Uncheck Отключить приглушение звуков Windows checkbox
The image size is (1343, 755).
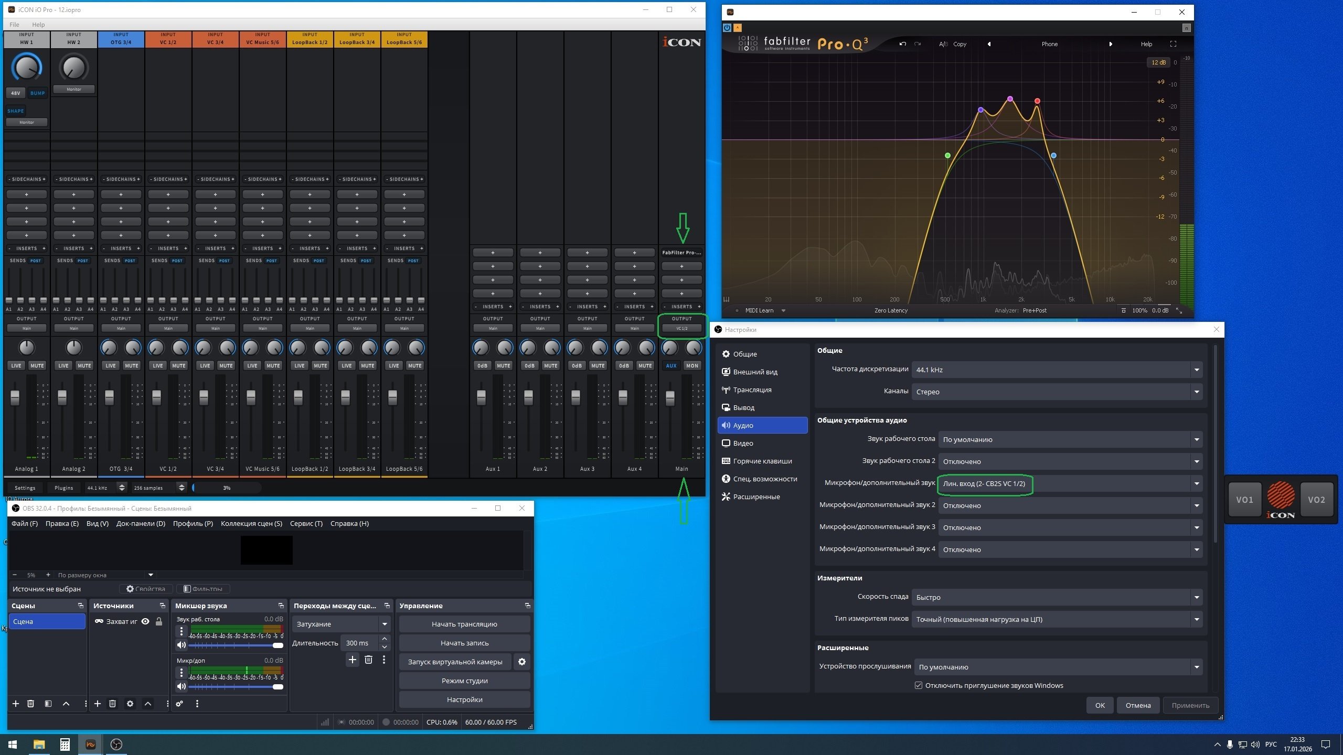coord(918,685)
